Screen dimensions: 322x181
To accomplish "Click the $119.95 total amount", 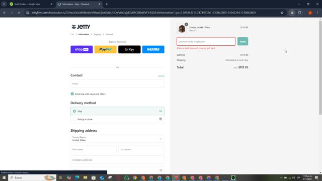I will pos(243,67).
